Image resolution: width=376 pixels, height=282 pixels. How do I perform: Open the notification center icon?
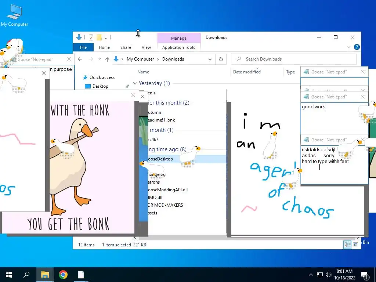[365, 275]
